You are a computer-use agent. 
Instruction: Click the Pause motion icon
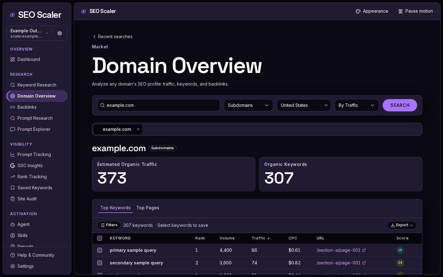401,11
